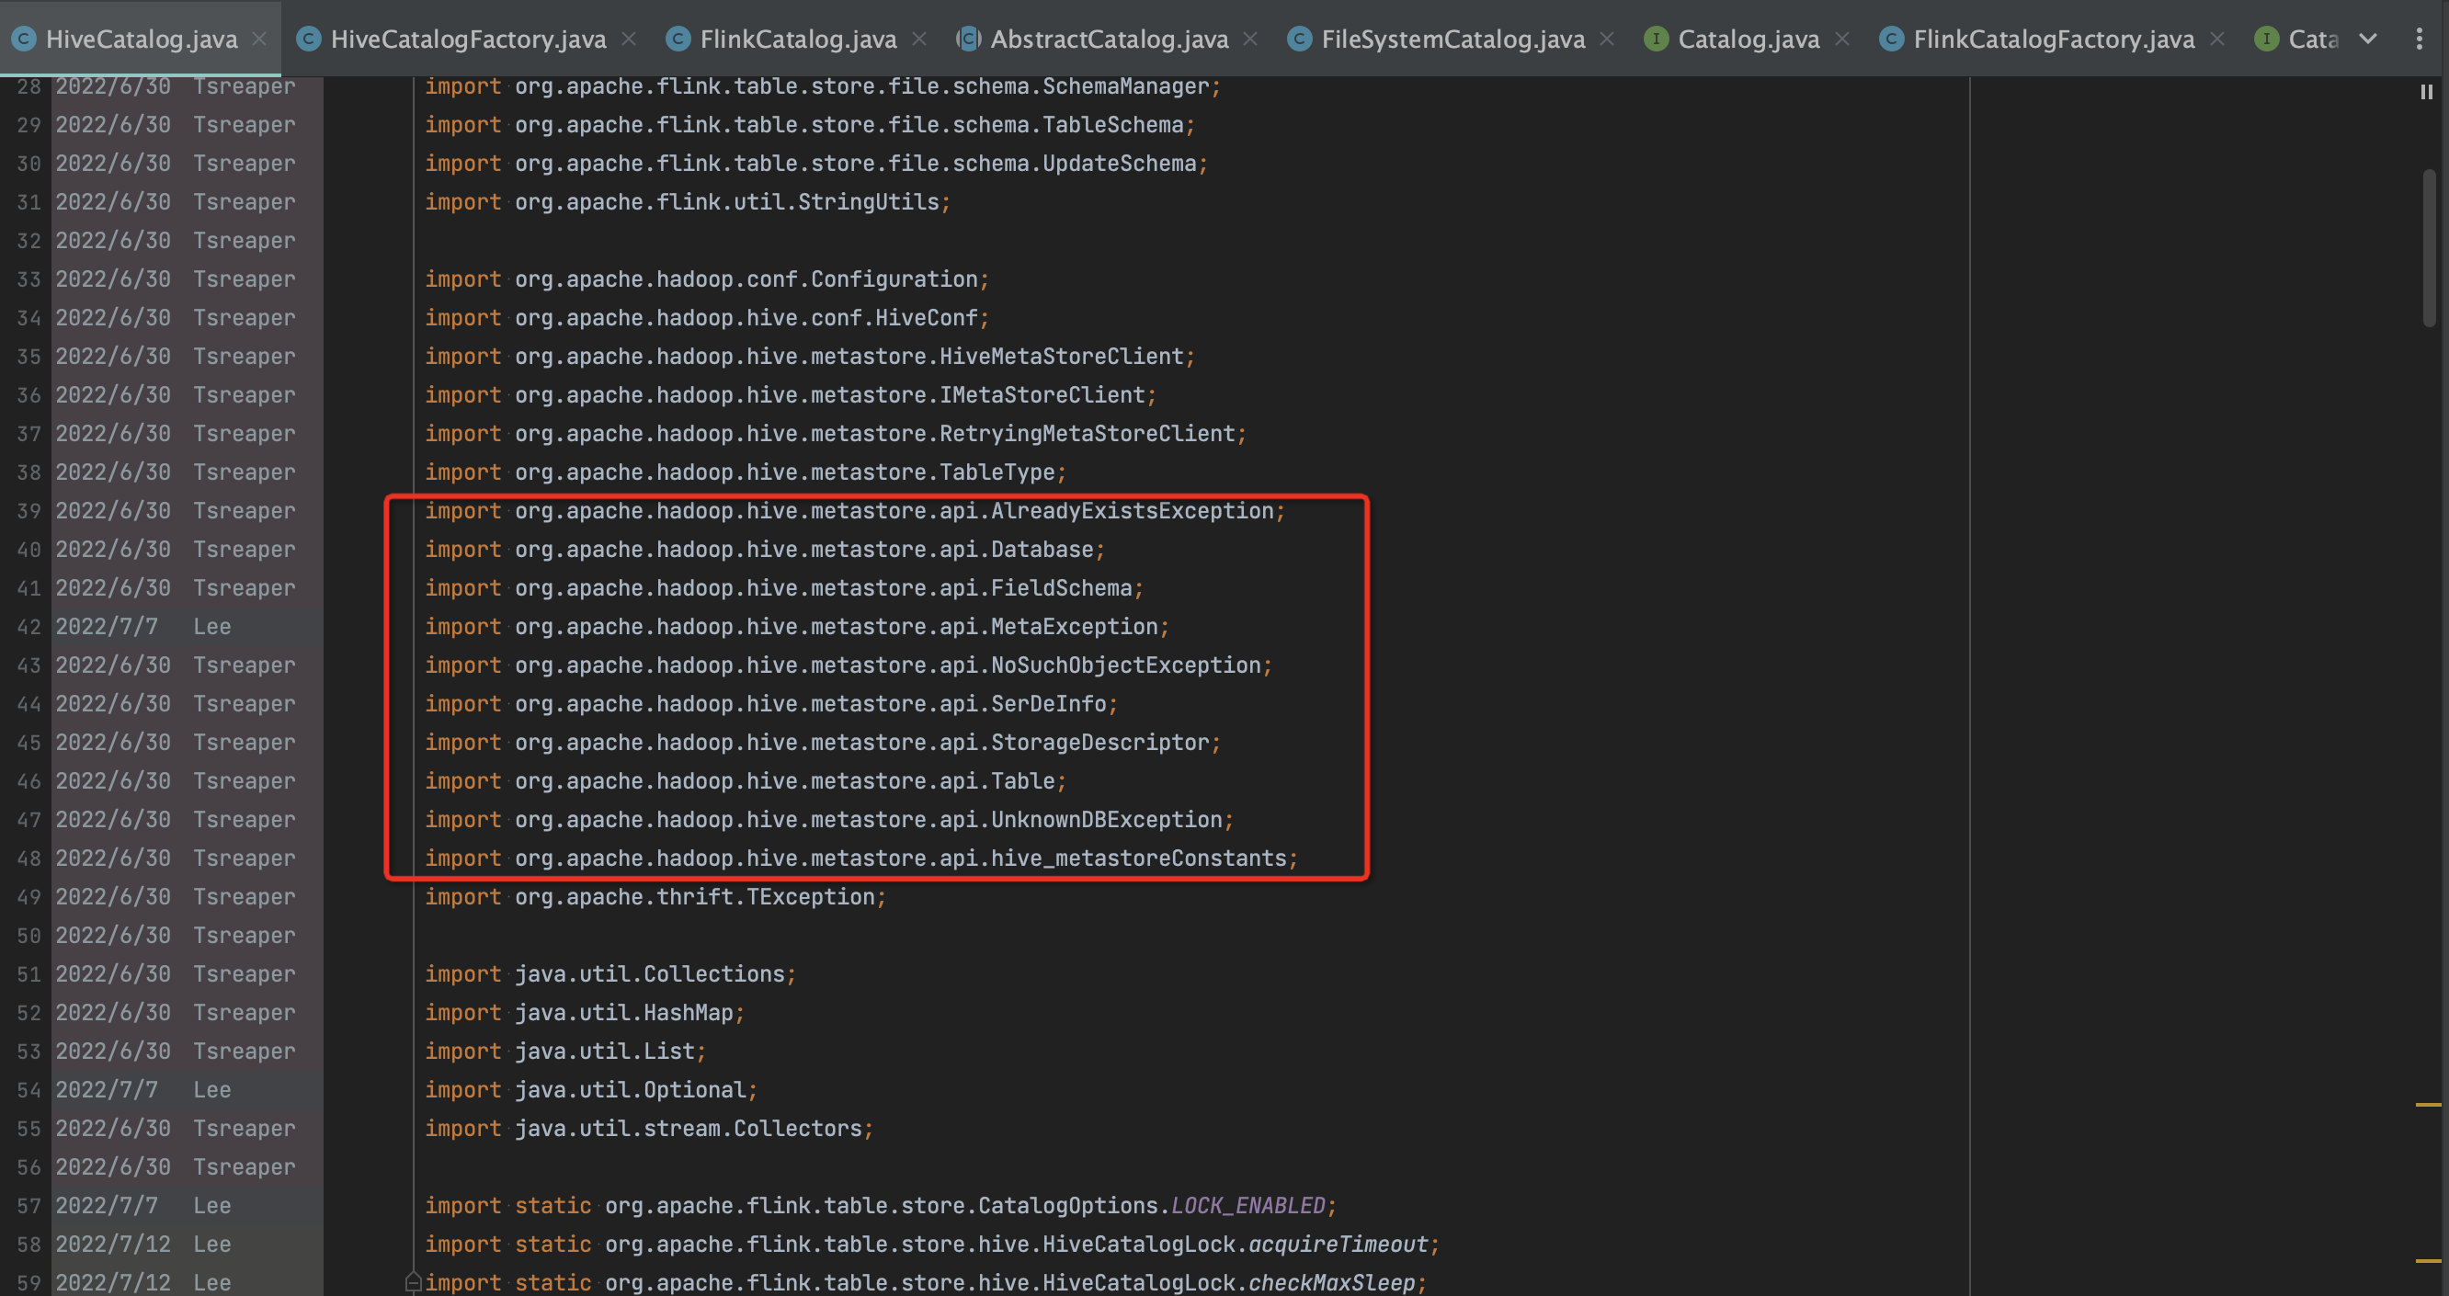Click Lee annotation on line 42
Screen dimensions: 2449x1296
[212, 627]
